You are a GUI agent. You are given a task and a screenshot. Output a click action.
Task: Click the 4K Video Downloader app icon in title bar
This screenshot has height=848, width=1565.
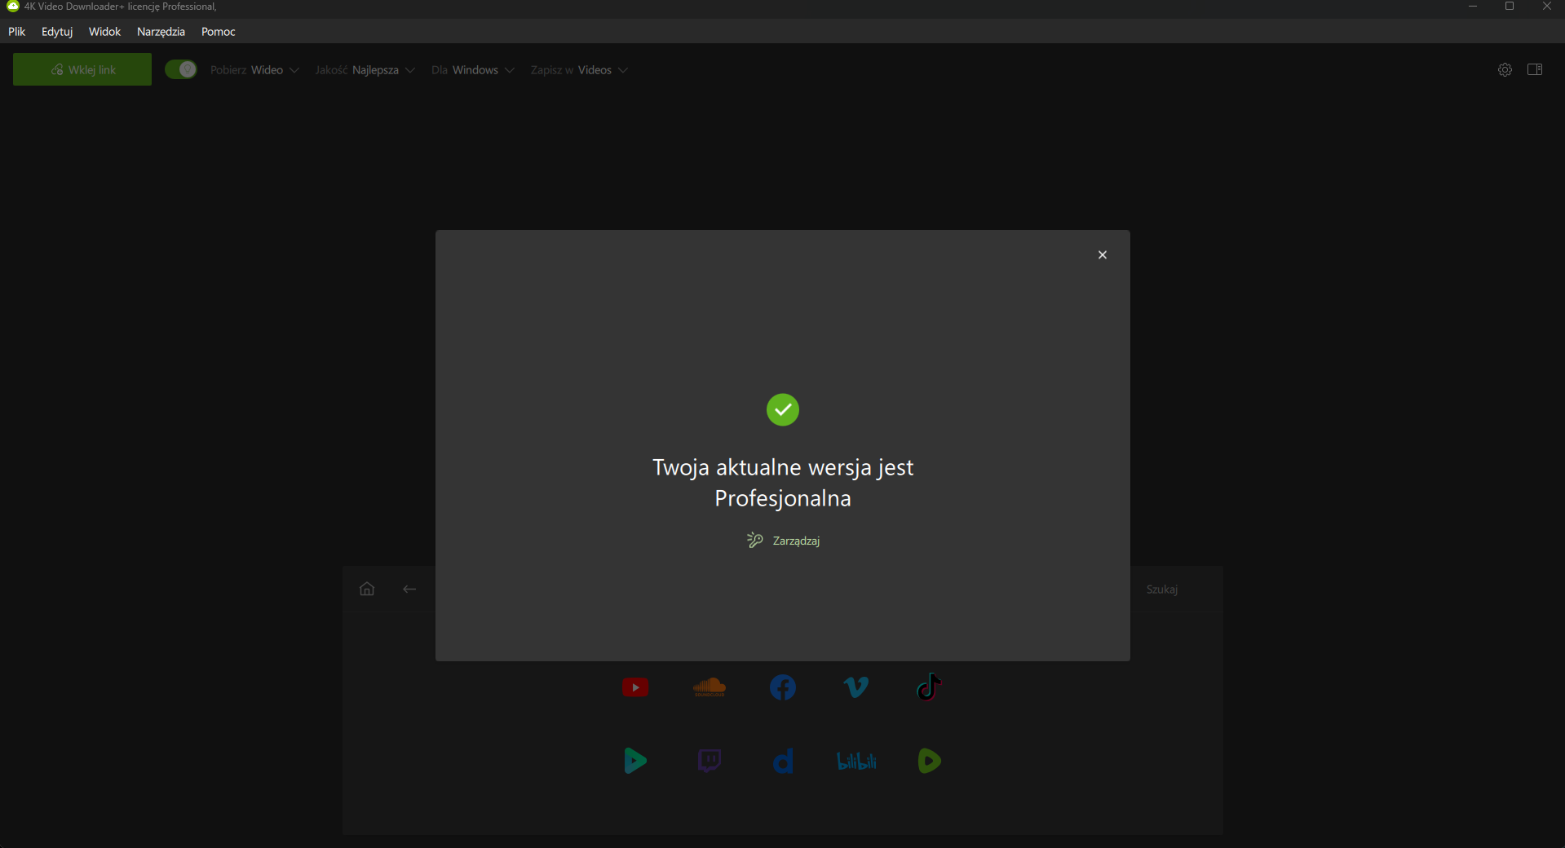(12, 7)
